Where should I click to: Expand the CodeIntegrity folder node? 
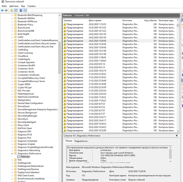click(12, 59)
